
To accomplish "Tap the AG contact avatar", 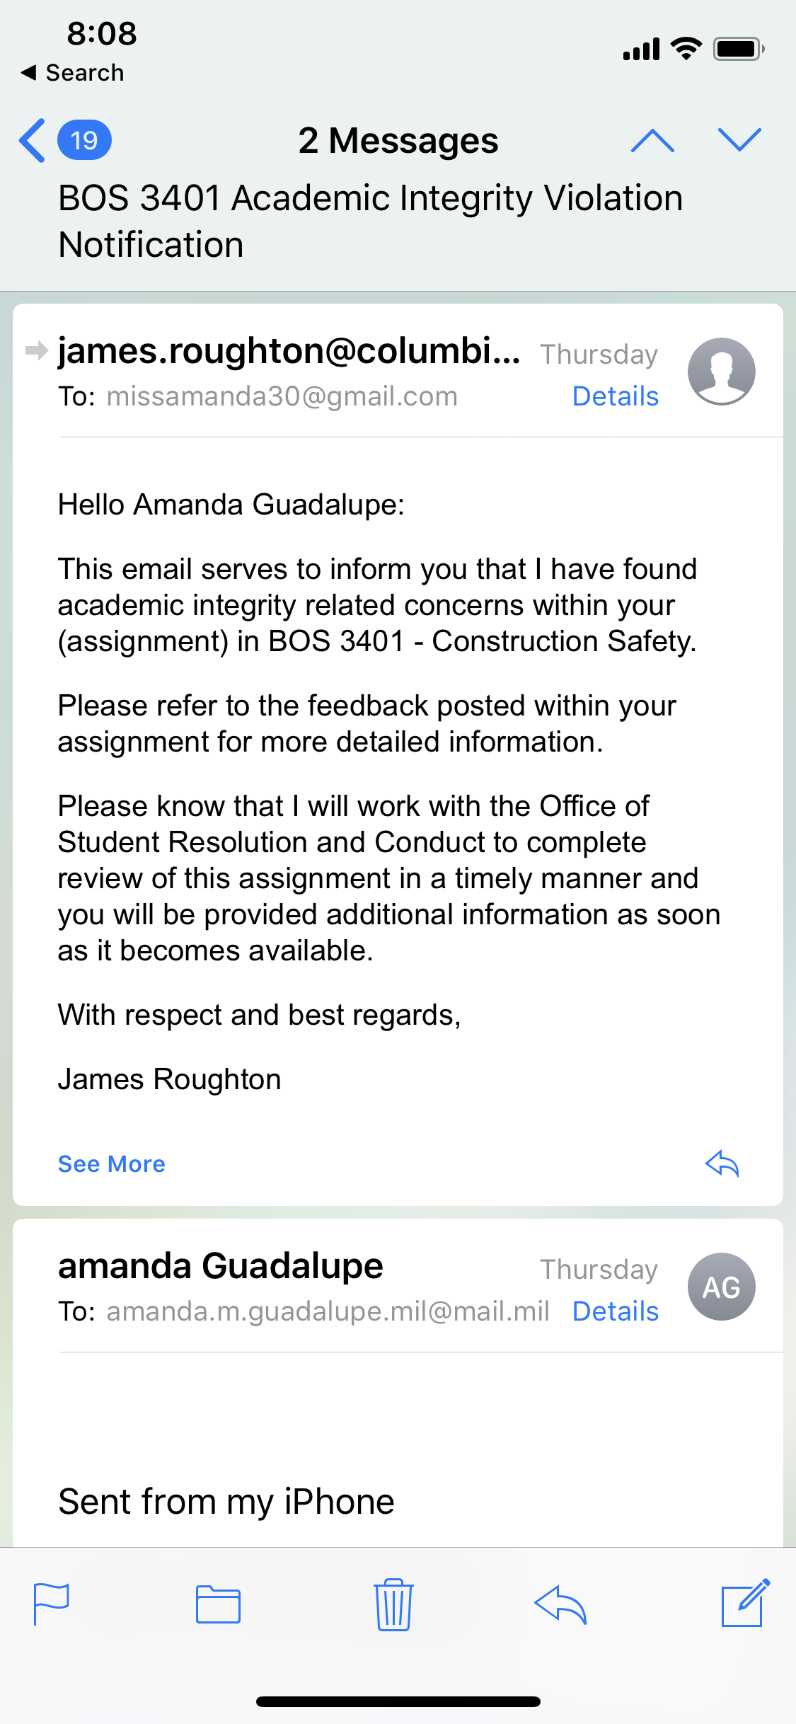I will tap(721, 1287).
